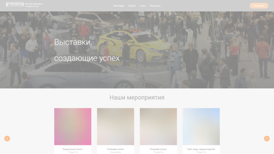Click the Expo-Togliatti logo
This screenshot has height=154, width=274.
15,5
